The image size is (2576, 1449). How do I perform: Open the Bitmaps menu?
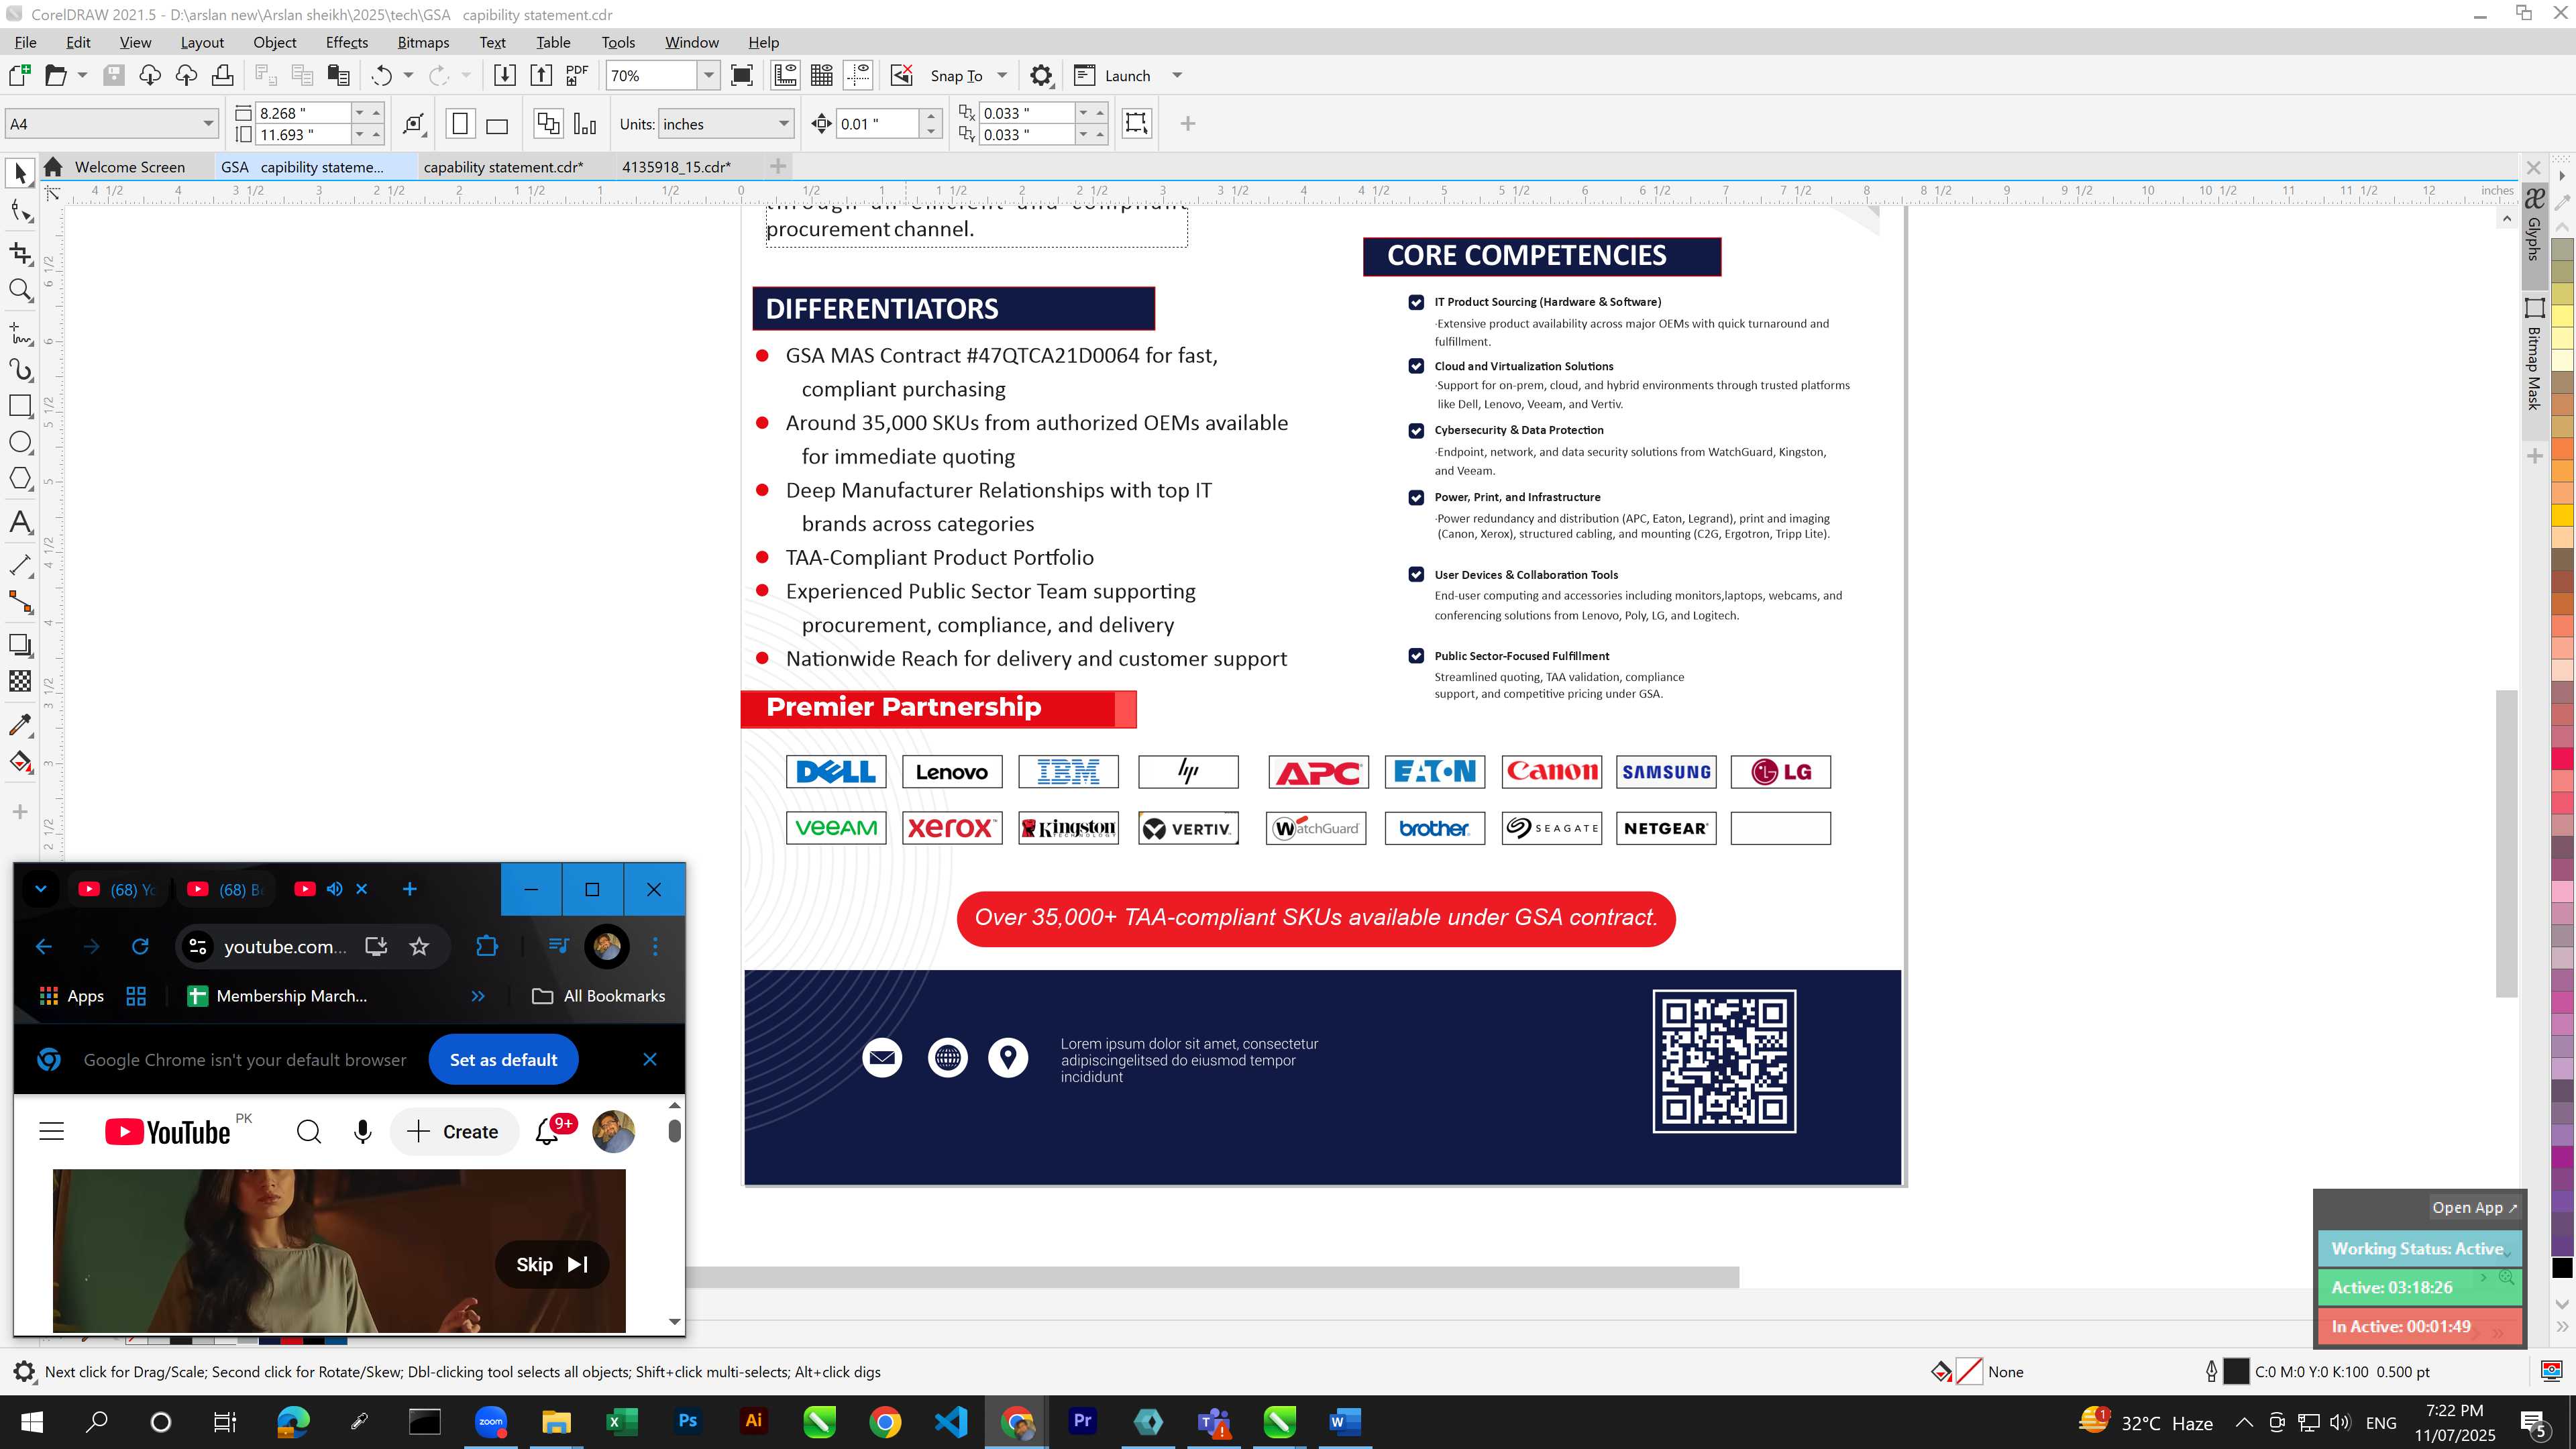pyautogui.click(x=423, y=42)
